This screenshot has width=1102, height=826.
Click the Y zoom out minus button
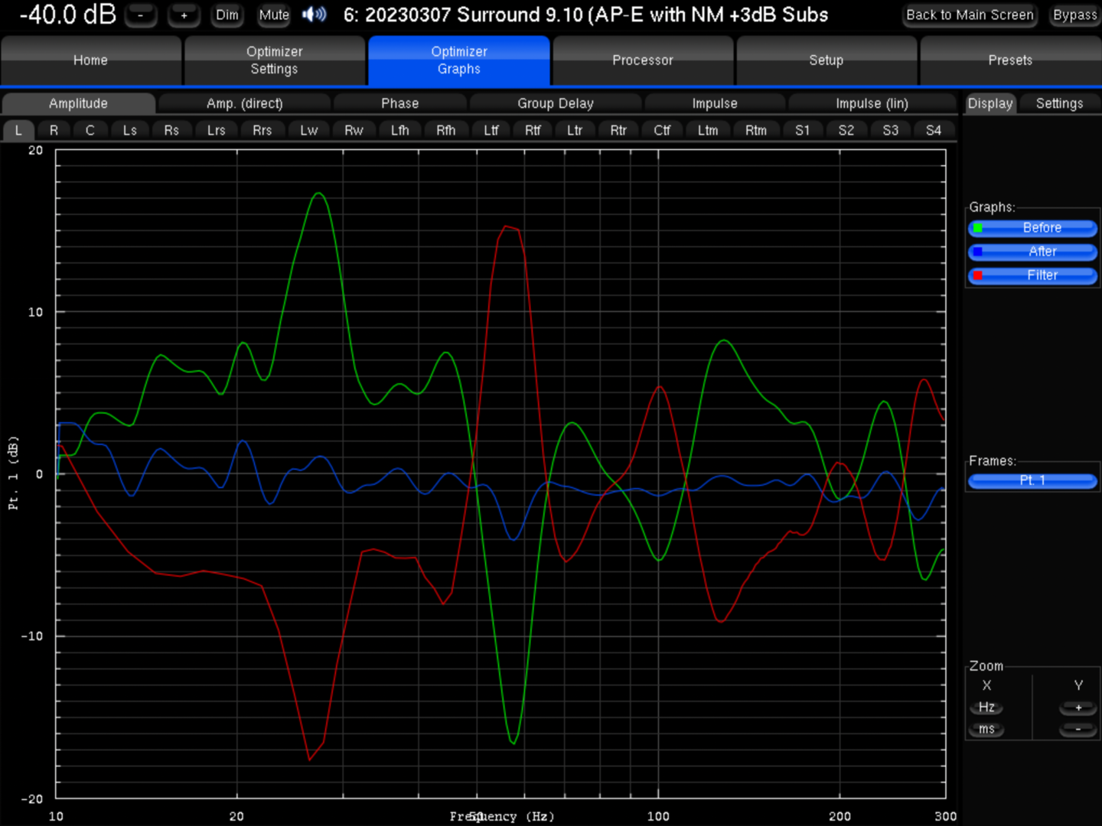pos(1078,730)
